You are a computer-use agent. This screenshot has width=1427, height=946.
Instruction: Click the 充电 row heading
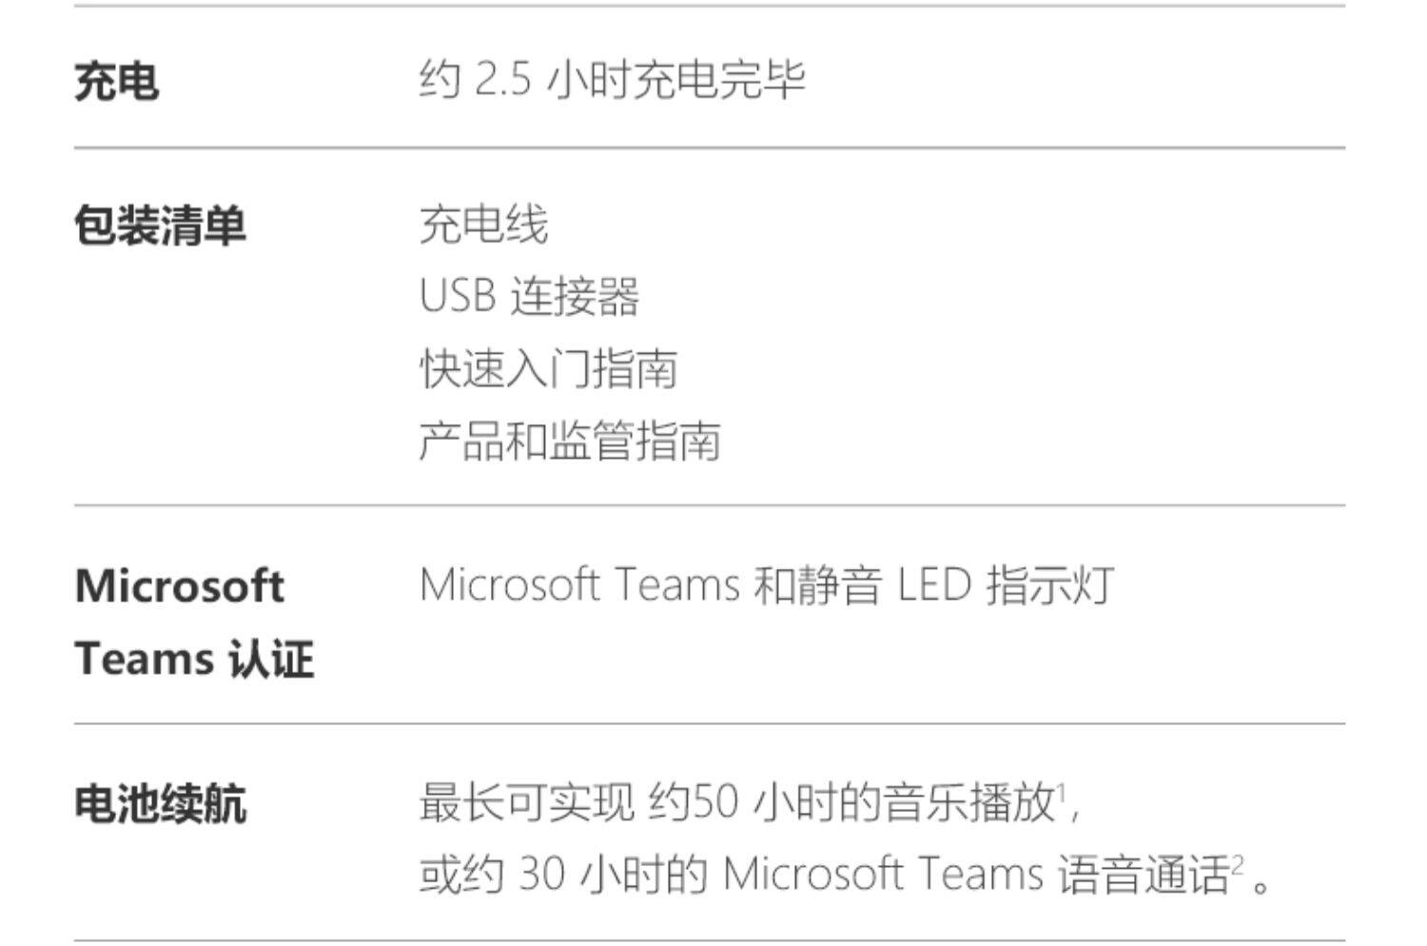click(116, 81)
